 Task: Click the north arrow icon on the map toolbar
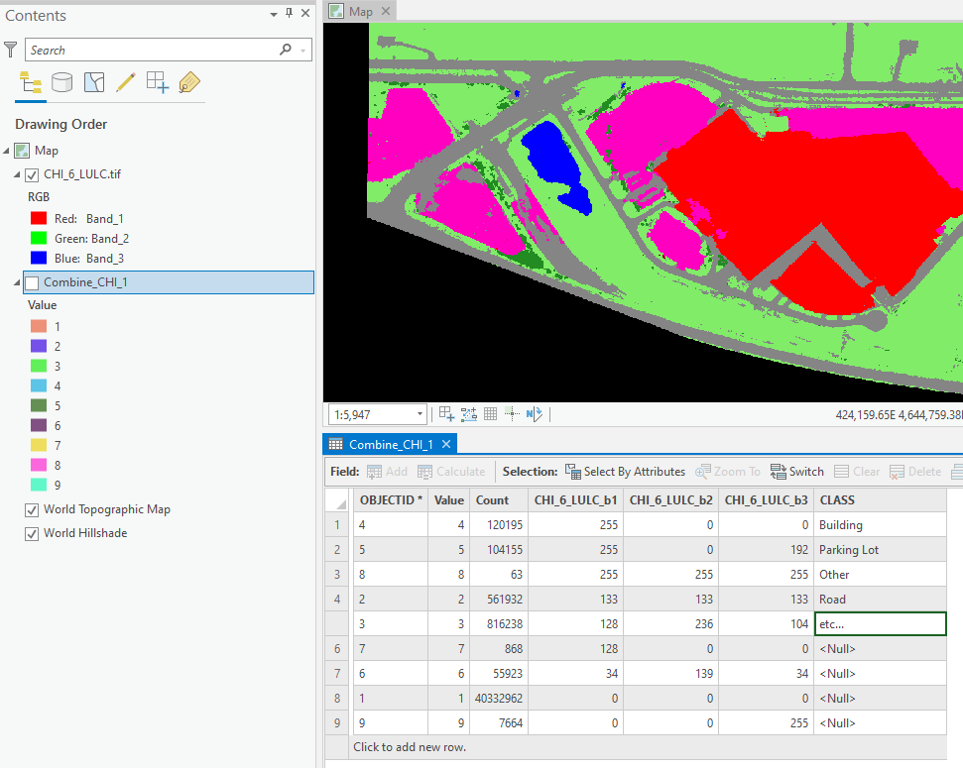tap(534, 413)
